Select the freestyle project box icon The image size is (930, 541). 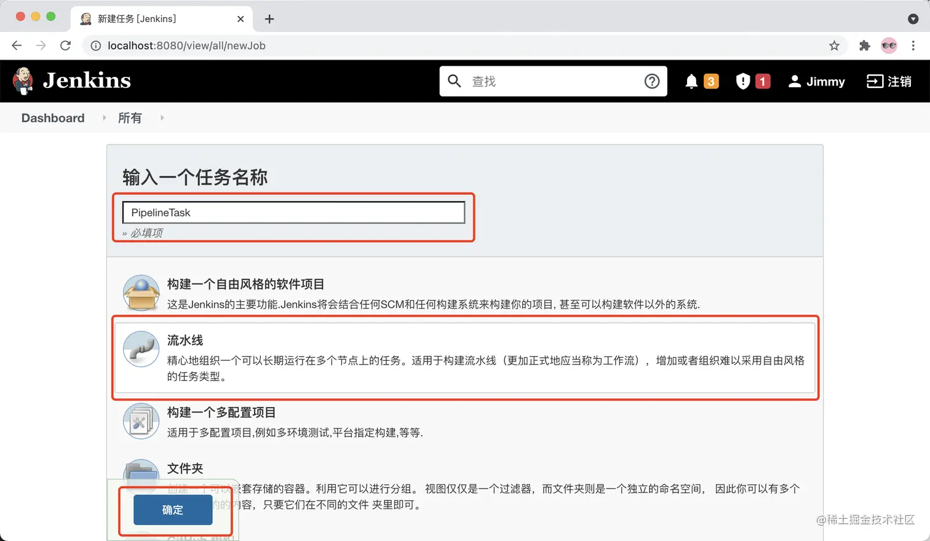[x=141, y=293]
